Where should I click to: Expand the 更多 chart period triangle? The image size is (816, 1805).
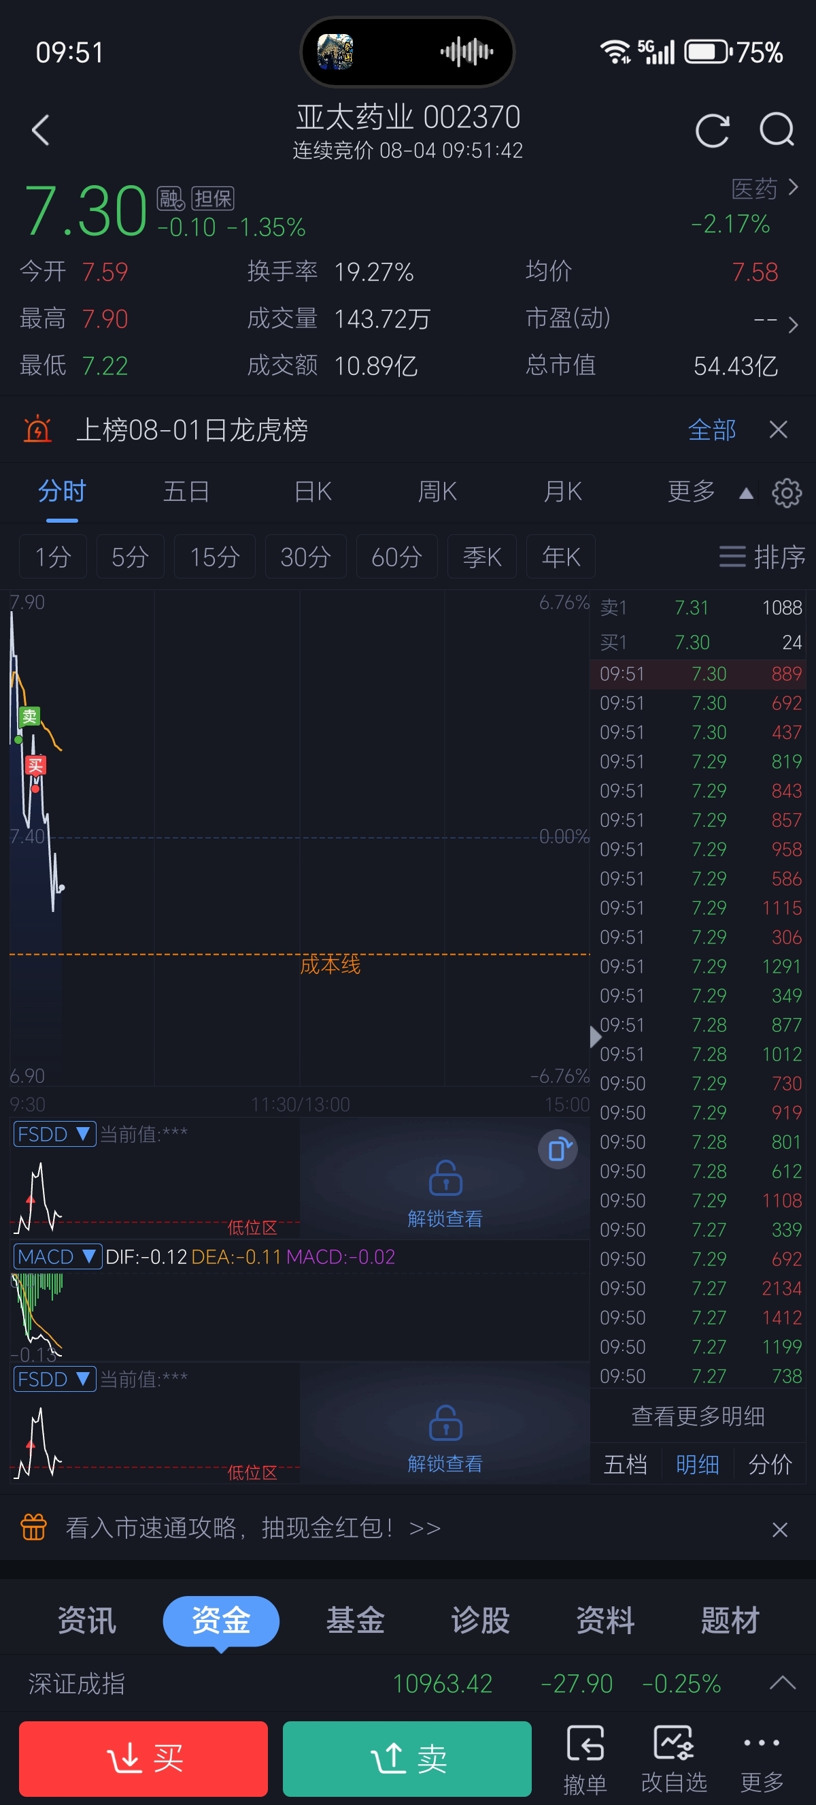(746, 493)
